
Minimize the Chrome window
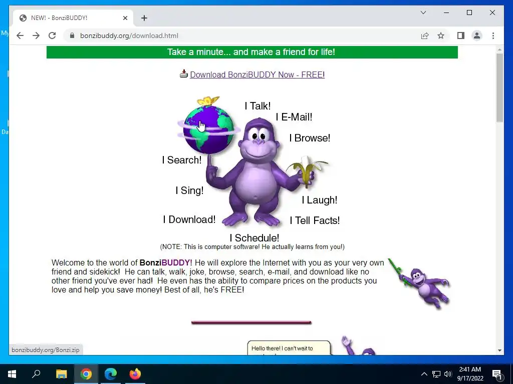[446, 12]
